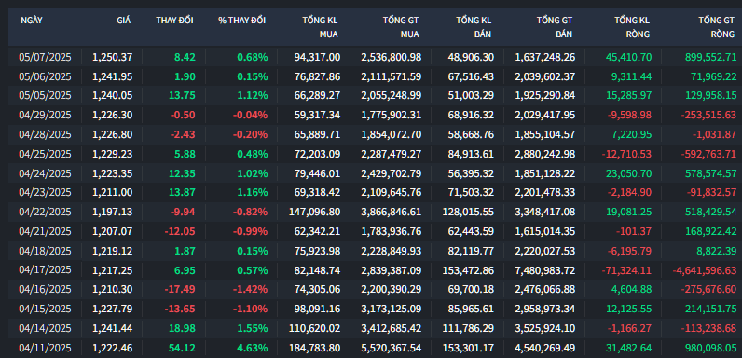The height and width of the screenshot is (358, 742).
Task: Select the date 04/22/2025 cell
Action: point(45,212)
